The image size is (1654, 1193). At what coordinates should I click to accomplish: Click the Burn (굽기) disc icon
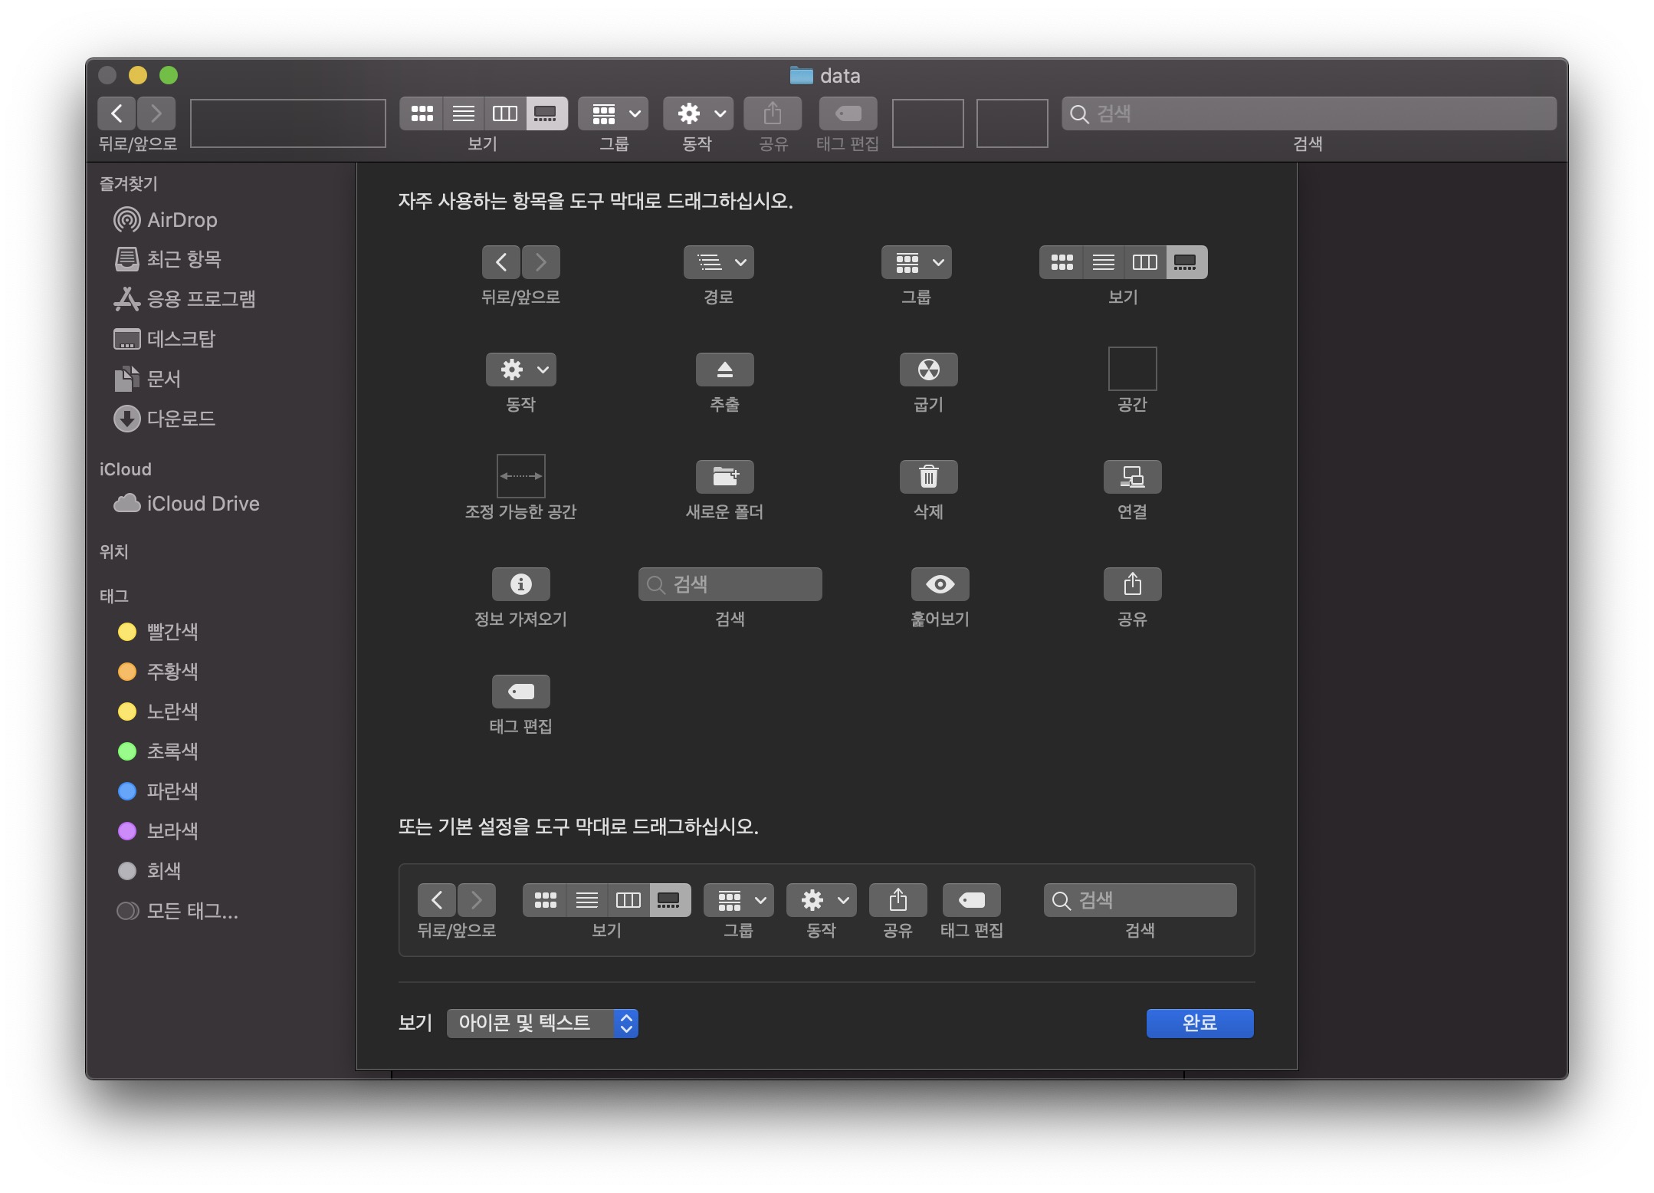pyautogui.click(x=928, y=370)
